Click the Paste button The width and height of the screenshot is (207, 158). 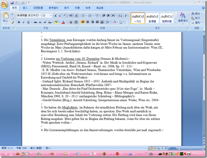point(6,18)
